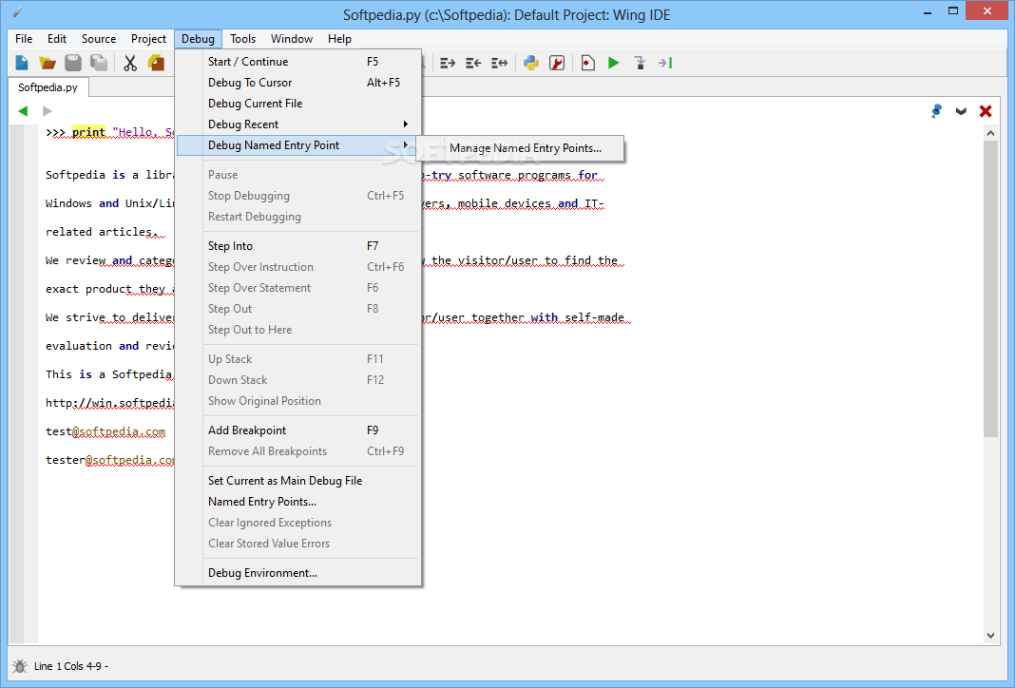This screenshot has height=688, width=1015.
Task: Click the purple Step Into icon
Action: tap(640, 63)
